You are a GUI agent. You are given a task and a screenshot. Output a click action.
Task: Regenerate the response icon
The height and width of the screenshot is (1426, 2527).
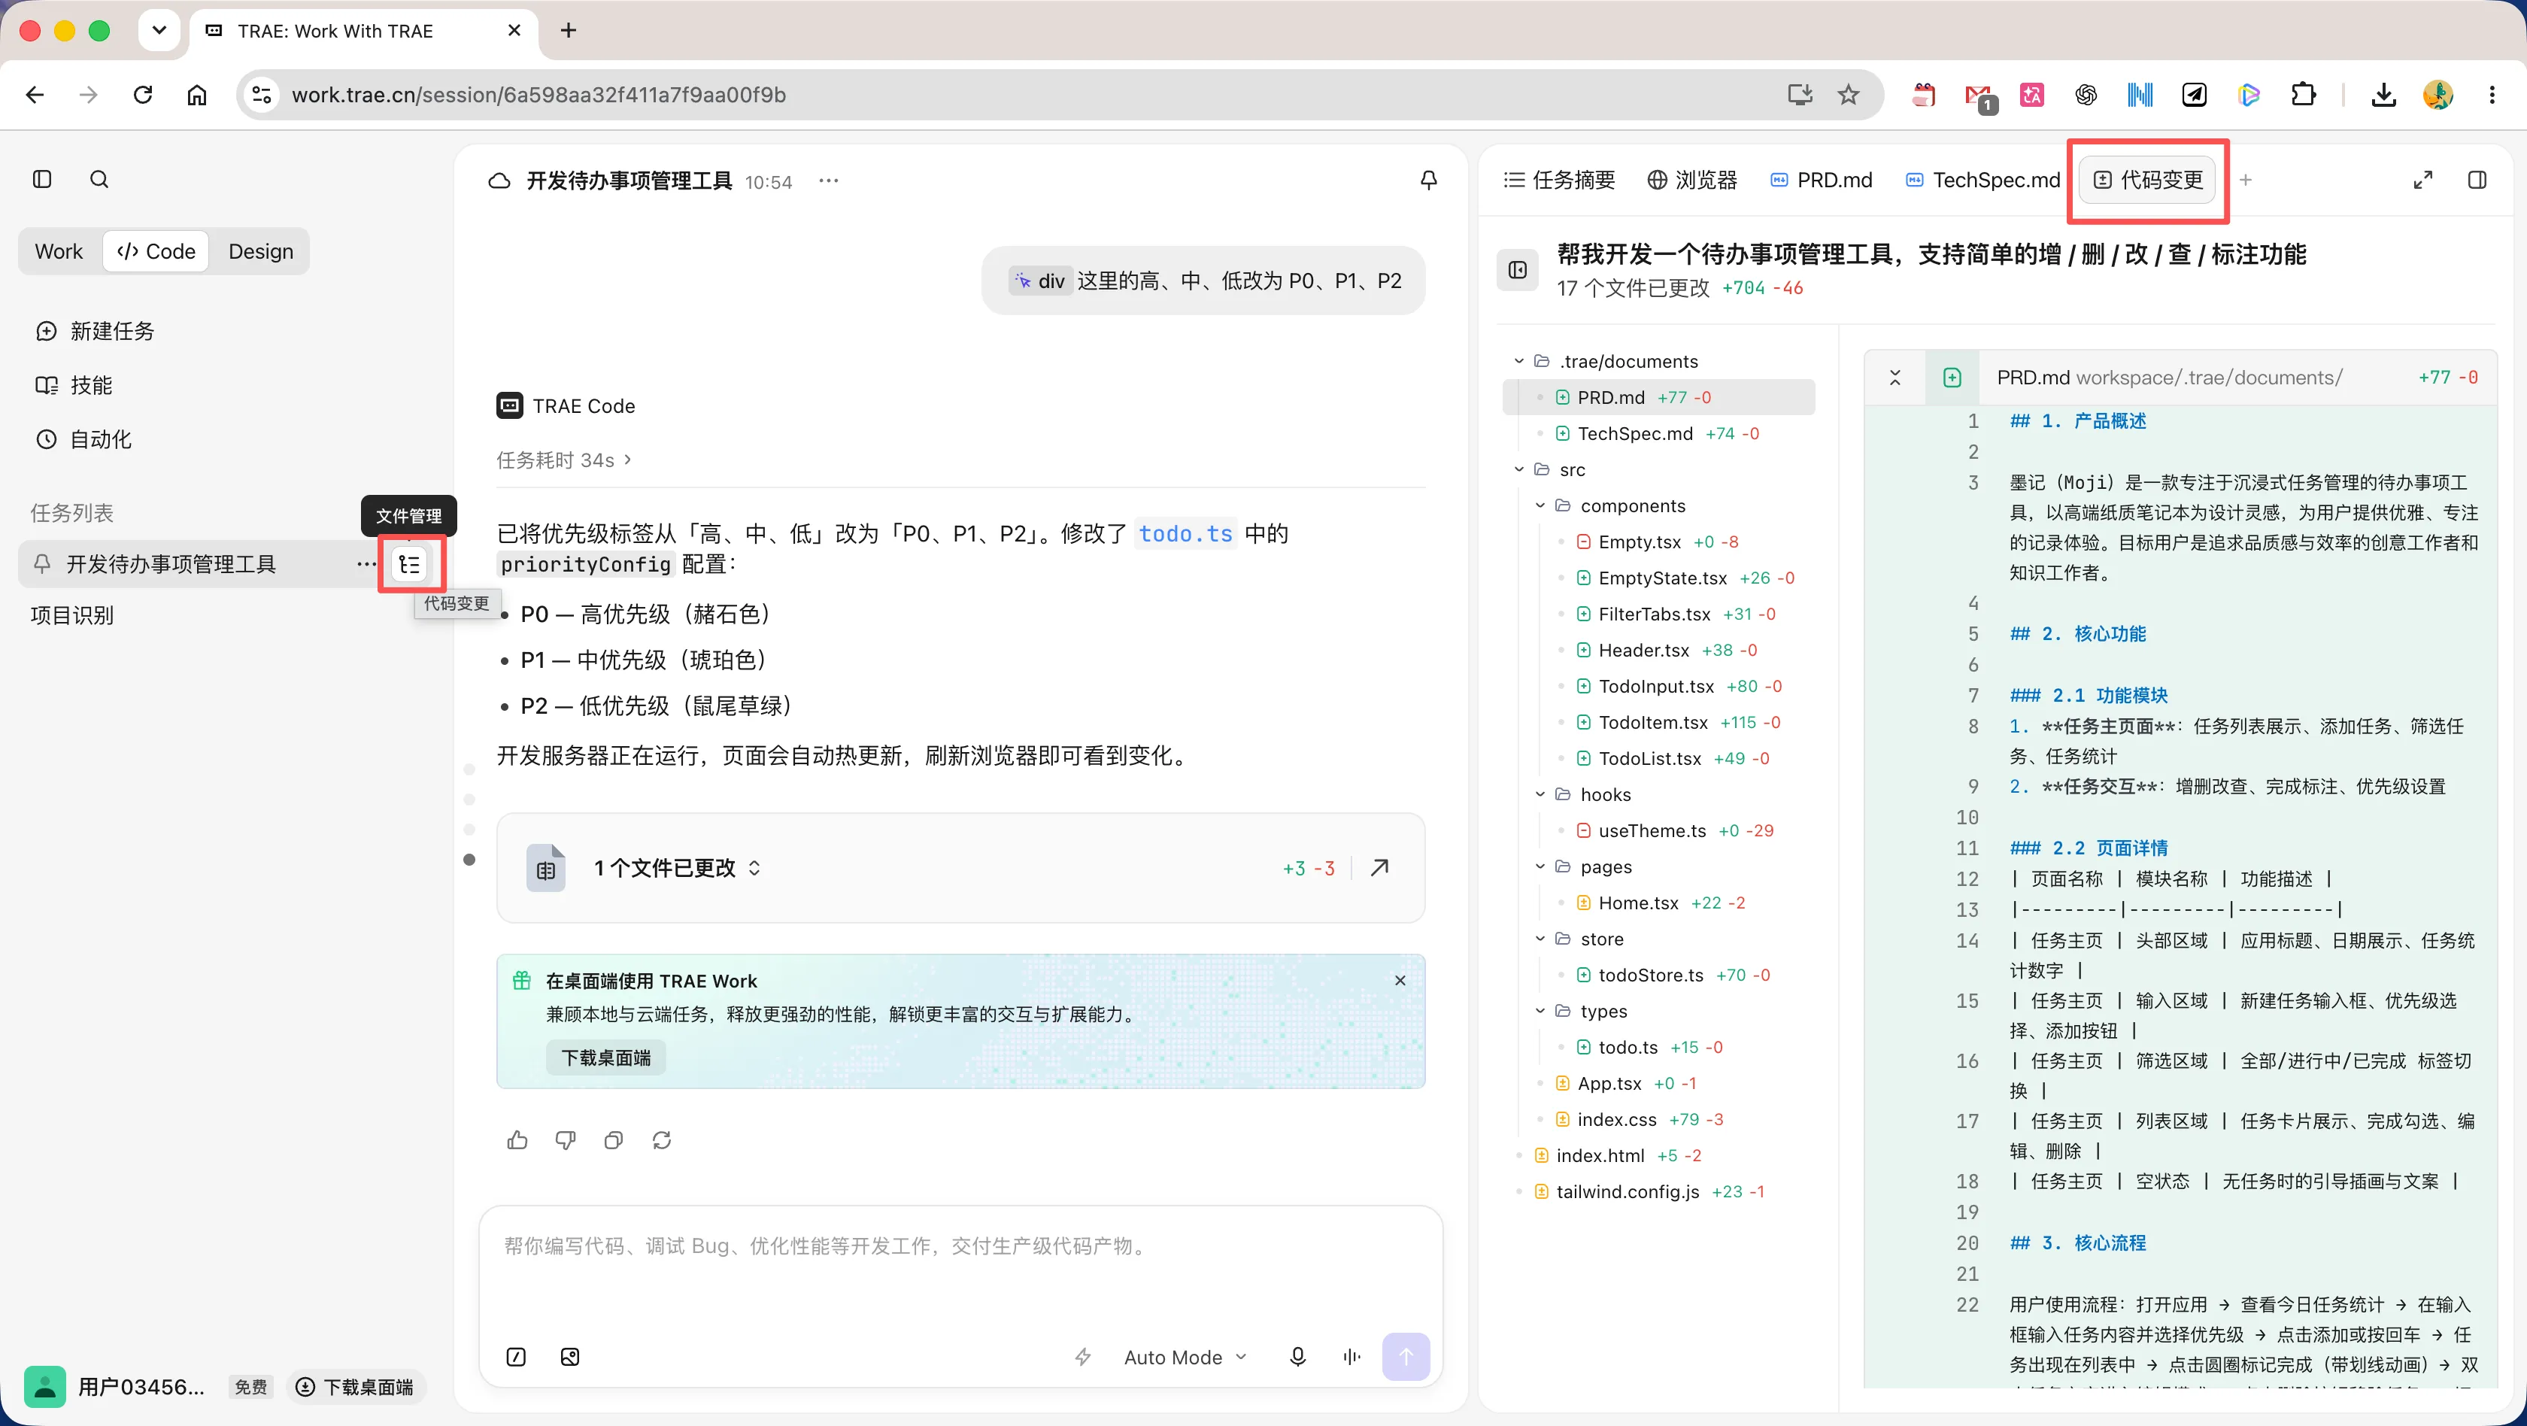(662, 1139)
